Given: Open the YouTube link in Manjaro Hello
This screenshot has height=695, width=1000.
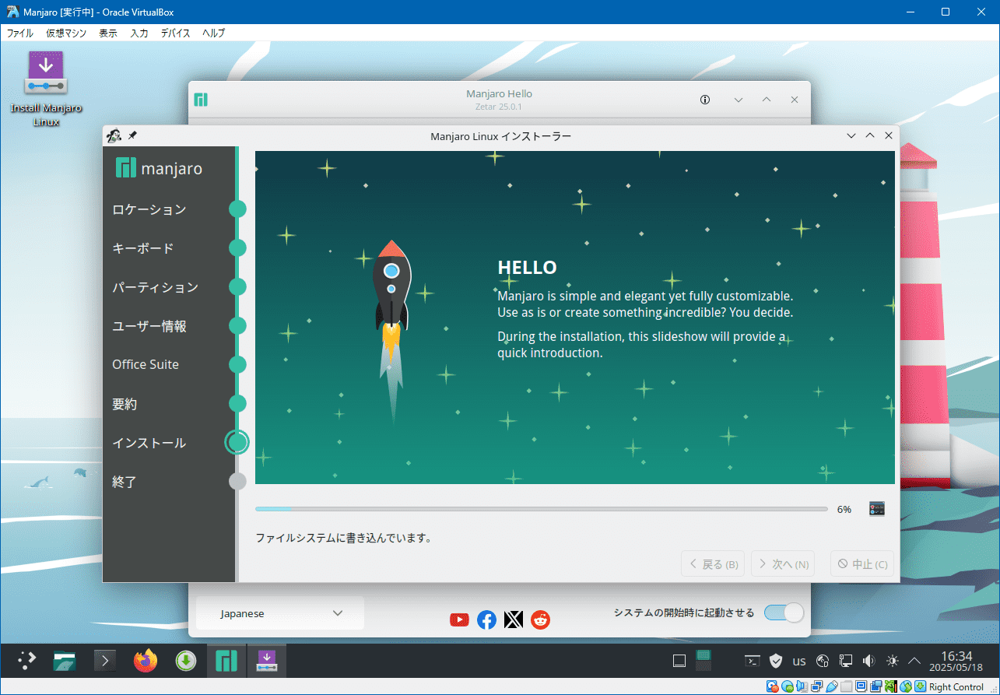Looking at the screenshot, I should click(459, 620).
